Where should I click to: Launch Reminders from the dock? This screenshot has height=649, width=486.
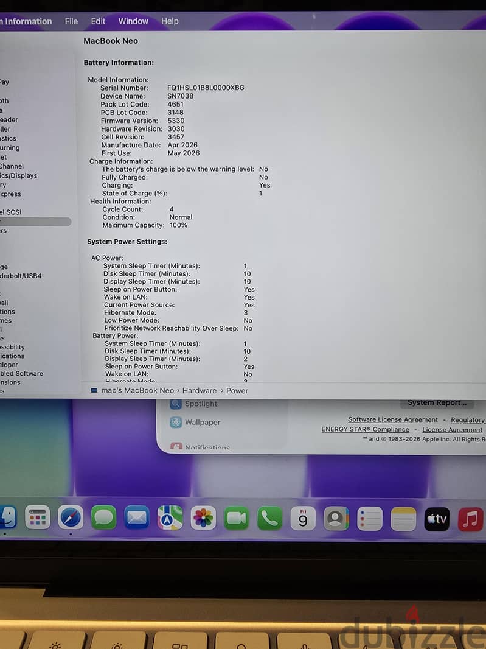click(x=370, y=519)
